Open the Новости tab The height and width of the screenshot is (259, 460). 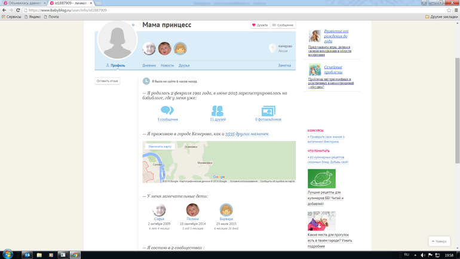click(167, 65)
